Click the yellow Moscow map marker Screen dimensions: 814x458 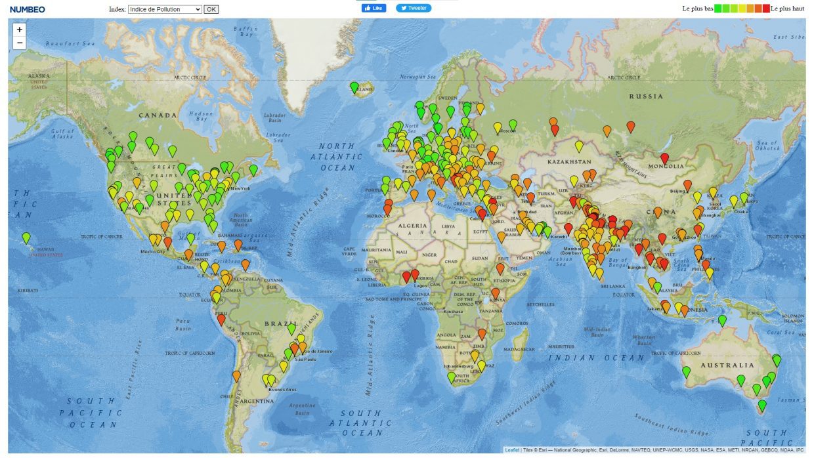pyautogui.click(x=498, y=127)
